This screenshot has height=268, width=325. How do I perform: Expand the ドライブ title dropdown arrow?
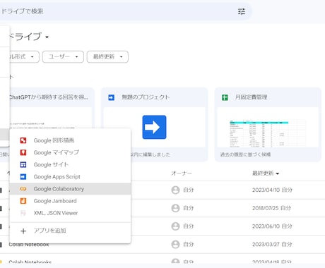47,37
